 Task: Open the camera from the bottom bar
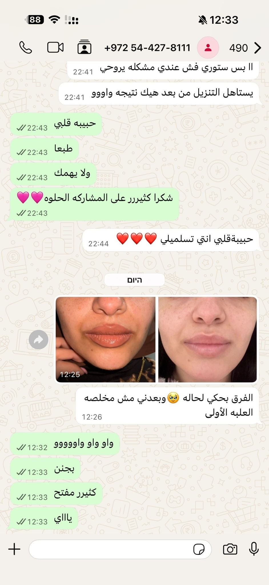coord(230,549)
